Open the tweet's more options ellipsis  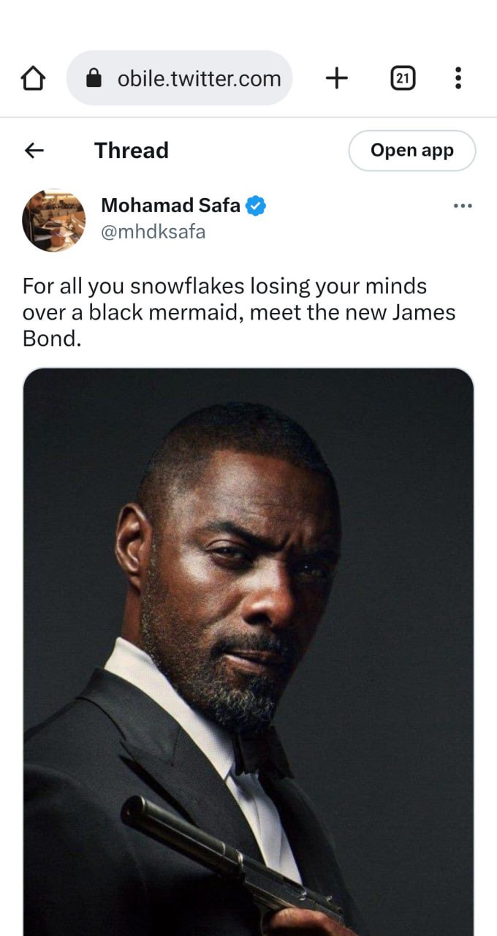coord(463,206)
